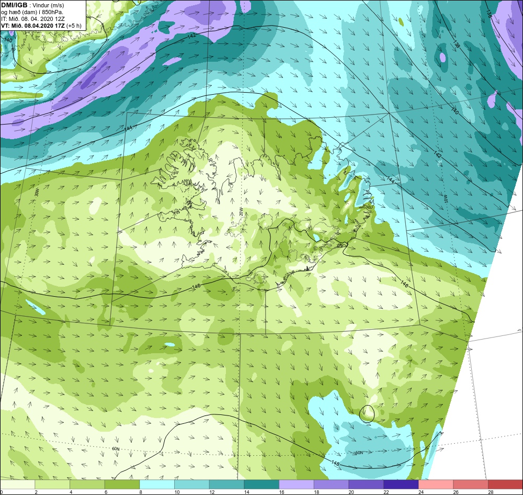This screenshot has height=495, width=523.
Task: Select the '138' contour label
Action: (456, 44)
